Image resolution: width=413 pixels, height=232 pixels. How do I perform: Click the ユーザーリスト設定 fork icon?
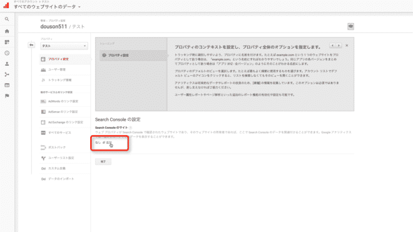coord(43,158)
